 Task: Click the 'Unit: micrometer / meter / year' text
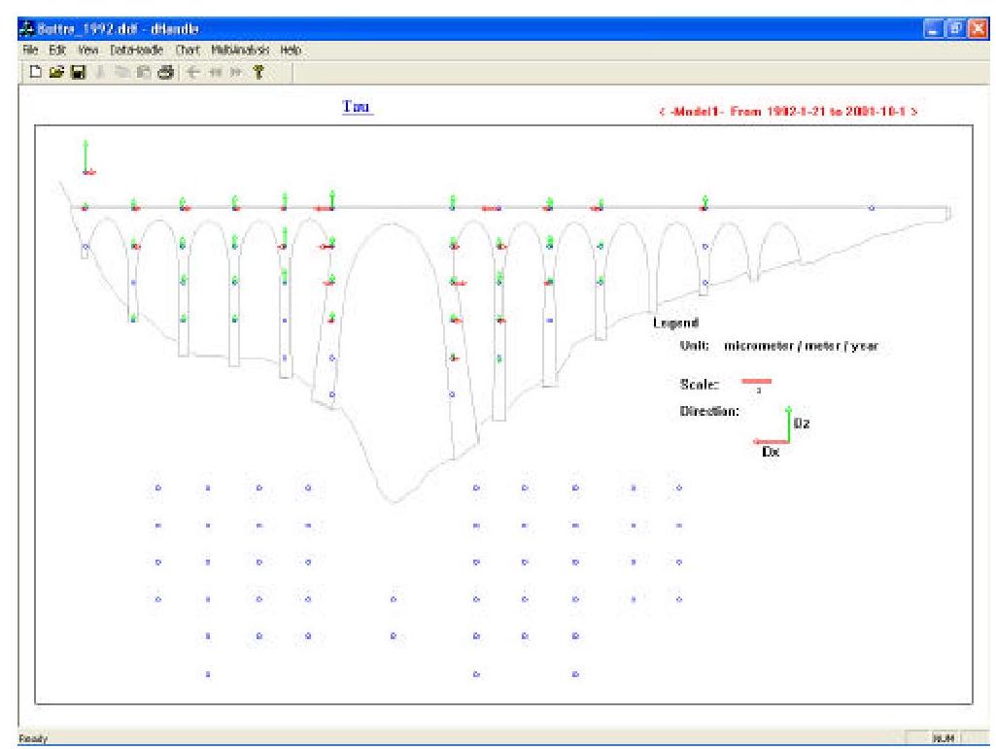coord(778,346)
